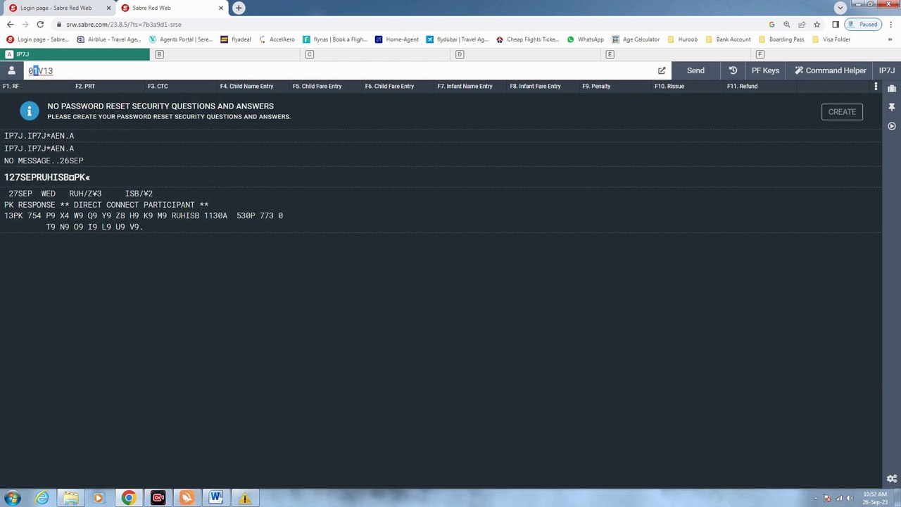Switch to the Login page - Sabre Red Web tab
This screenshot has width=901, height=507.
58,8
